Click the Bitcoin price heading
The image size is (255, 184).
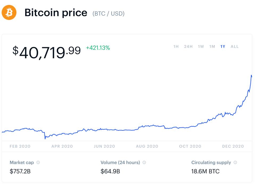tap(56, 13)
